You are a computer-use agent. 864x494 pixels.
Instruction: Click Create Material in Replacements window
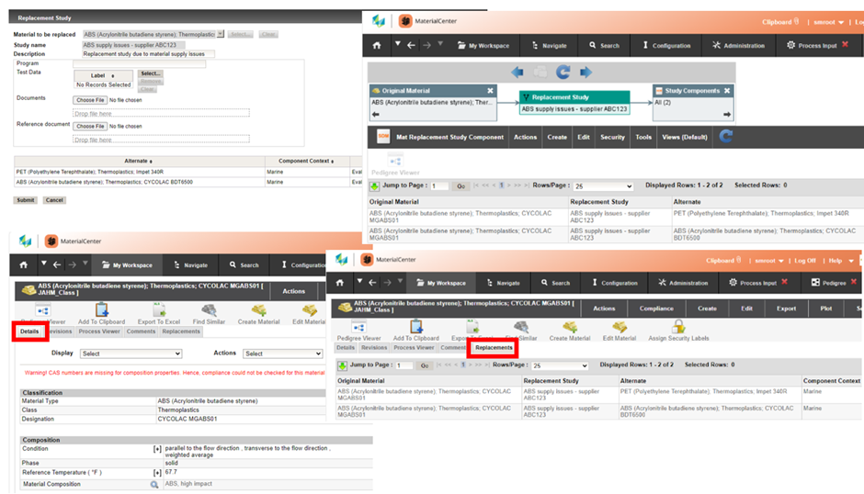click(x=570, y=331)
